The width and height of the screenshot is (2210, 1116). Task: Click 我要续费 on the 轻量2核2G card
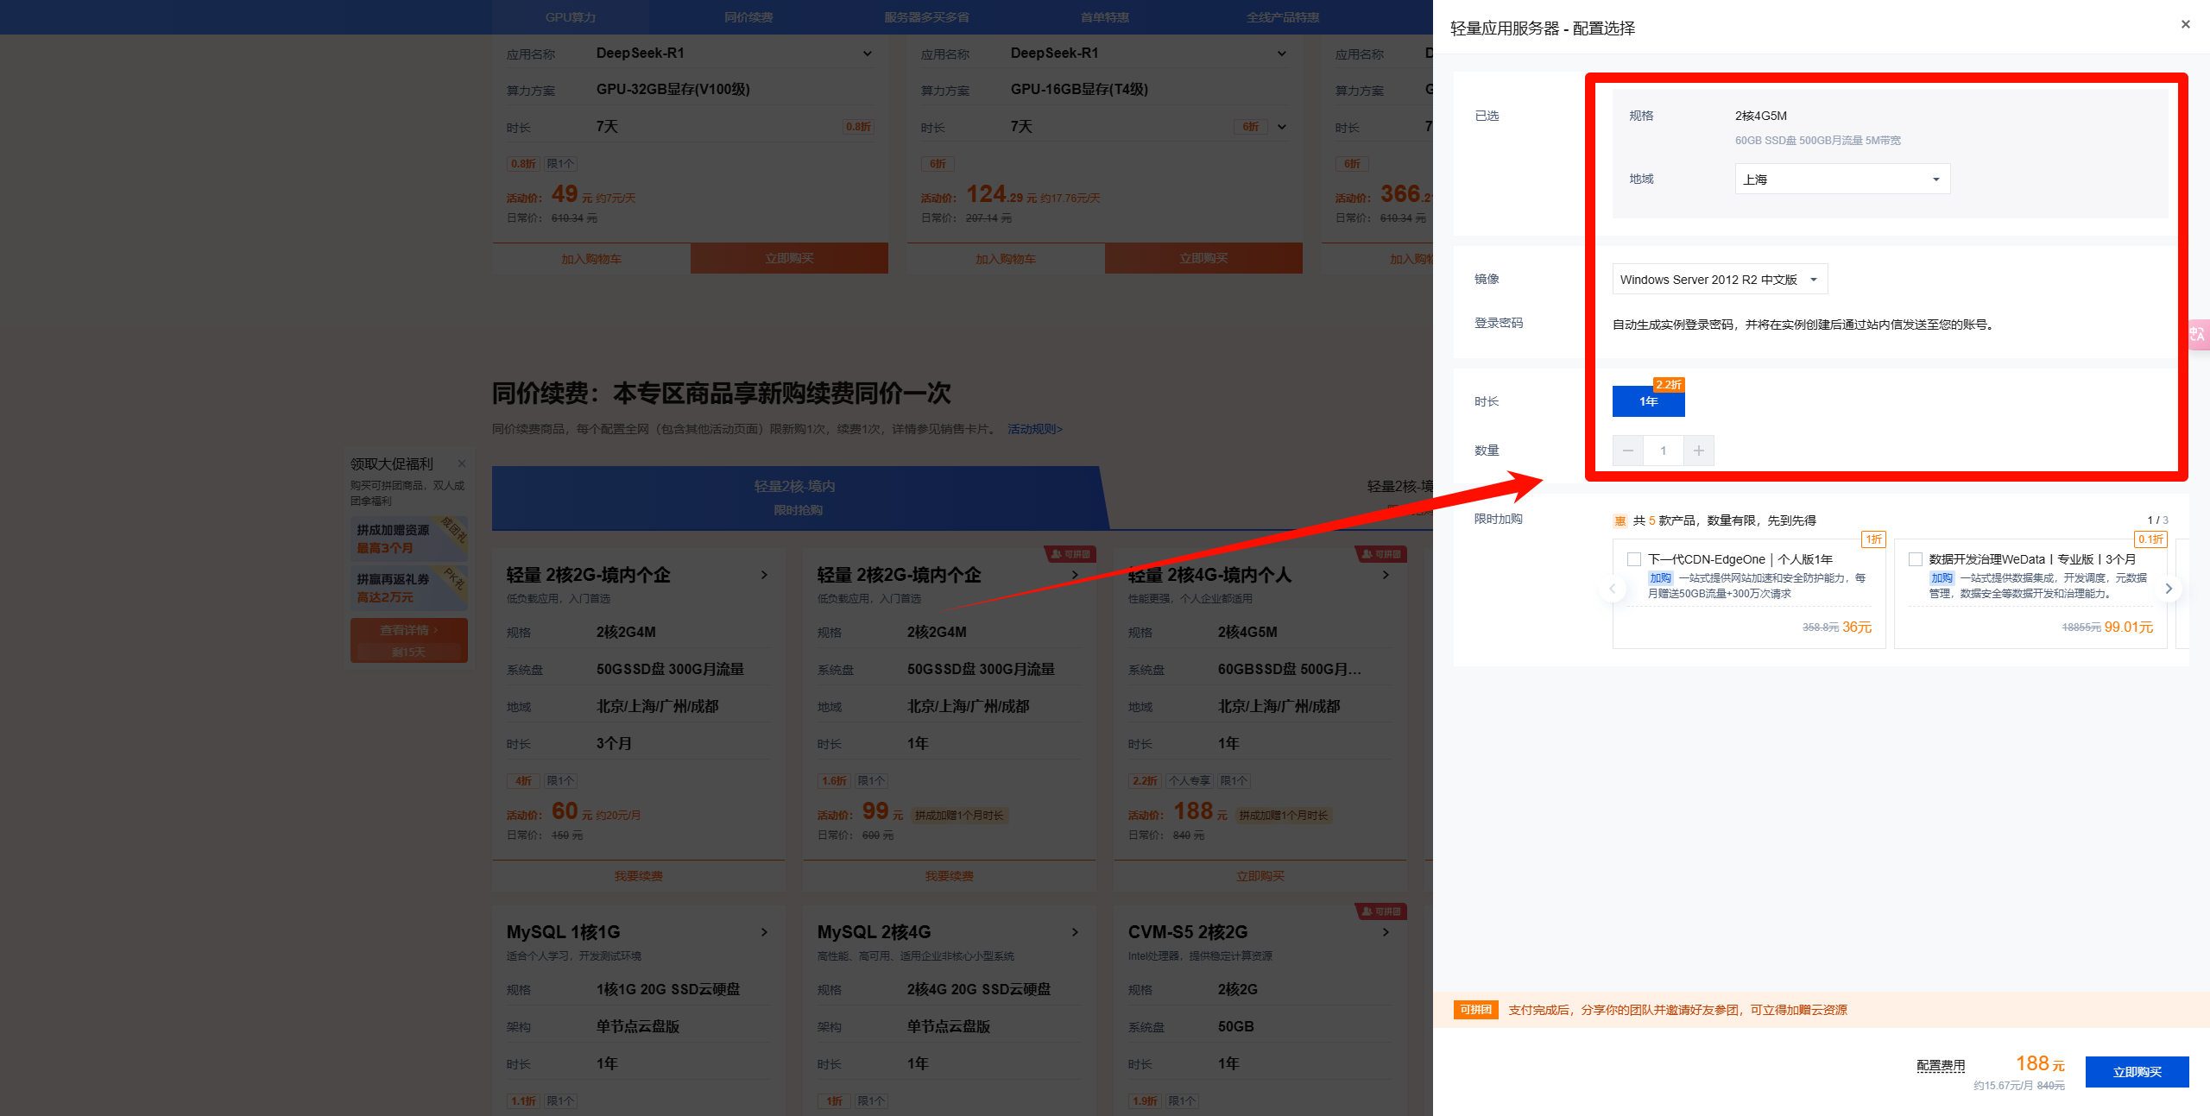pyautogui.click(x=638, y=875)
